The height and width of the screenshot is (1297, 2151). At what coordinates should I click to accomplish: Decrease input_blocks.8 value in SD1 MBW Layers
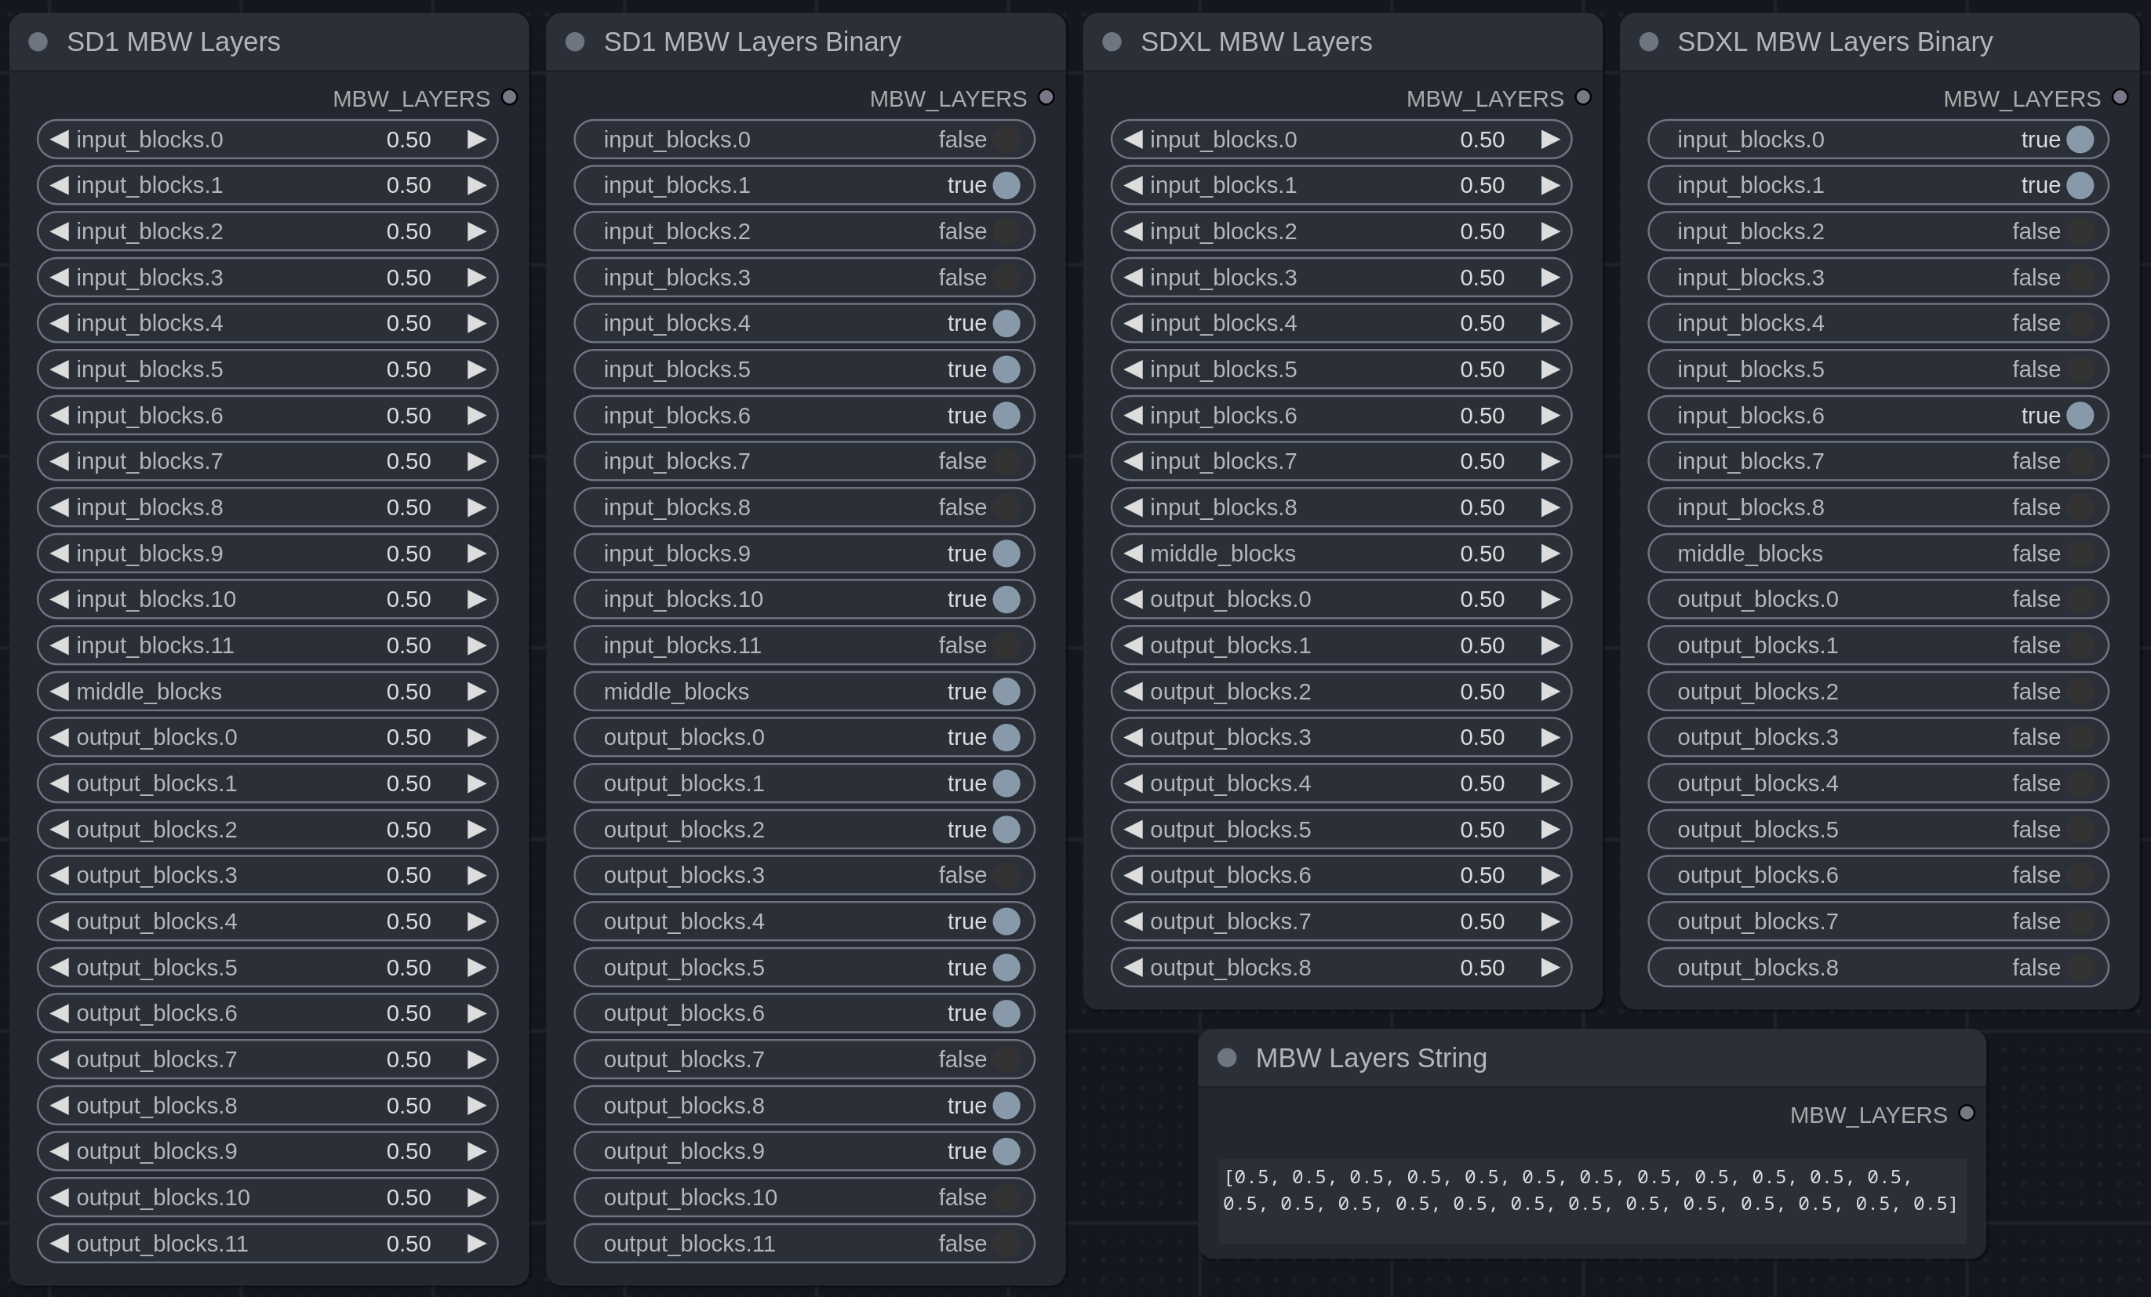59,507
